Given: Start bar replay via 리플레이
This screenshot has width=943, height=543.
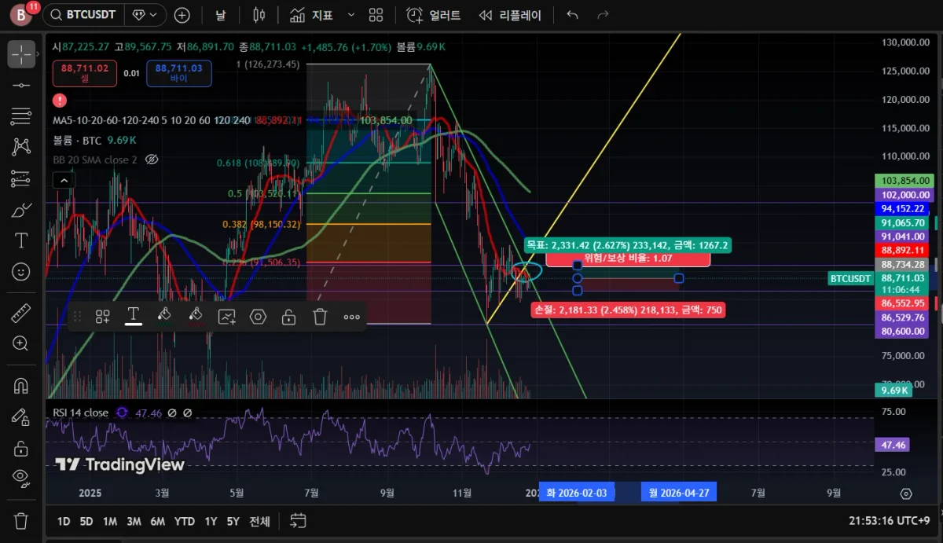Looking at the screenshot, I should coord(511,15).
